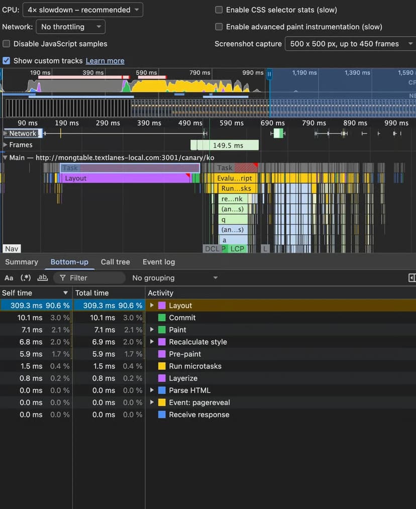Click the green Commit color square

(x=162, y=318)
